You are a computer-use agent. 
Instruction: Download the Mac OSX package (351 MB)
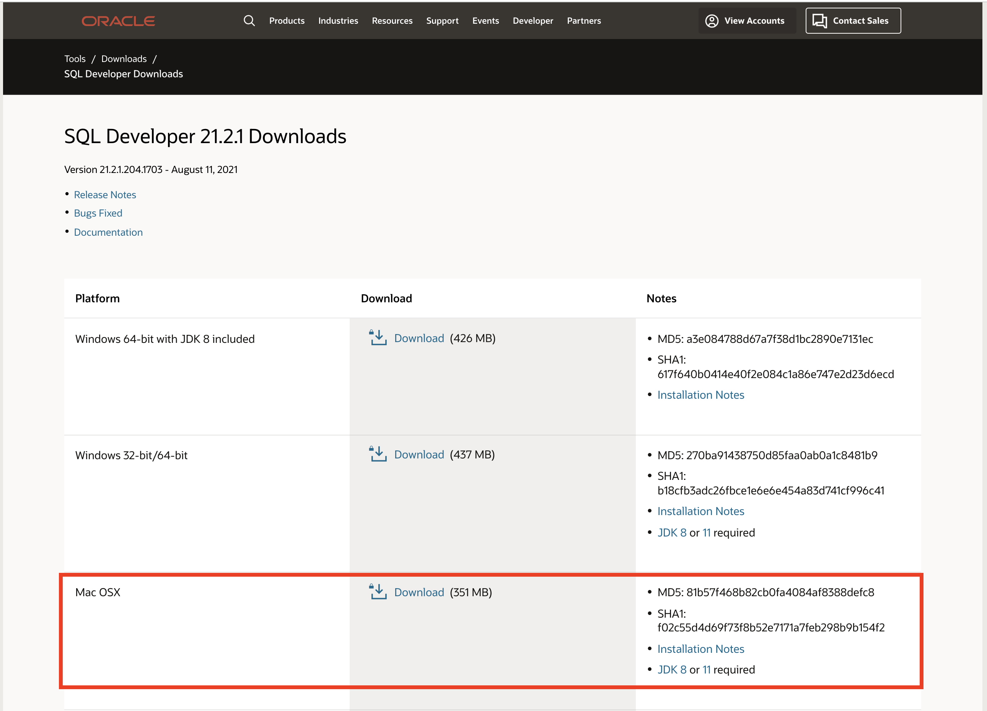tap(419, 592)
